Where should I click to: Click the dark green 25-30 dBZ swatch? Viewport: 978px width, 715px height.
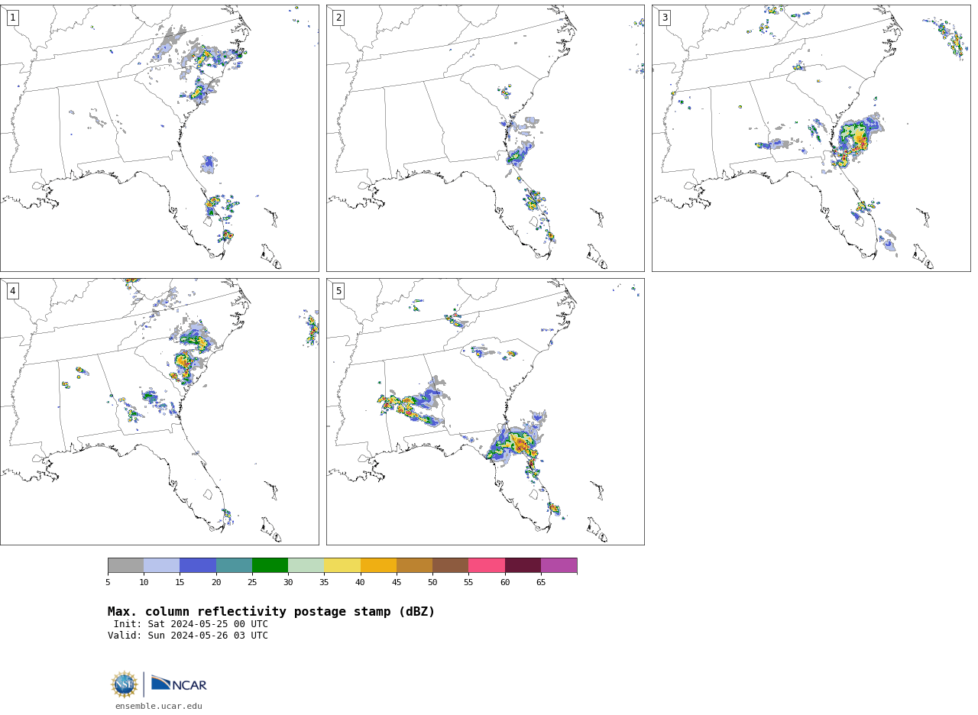pos(270,565)
